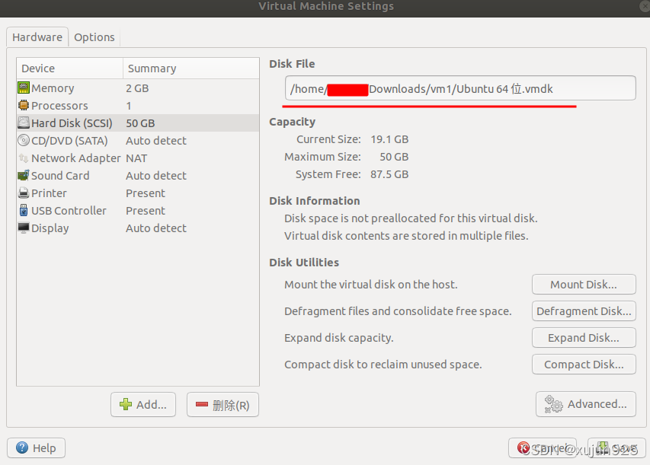Click the question mark Help icon
Screen dimensions: 650x465
coord(22,447)
